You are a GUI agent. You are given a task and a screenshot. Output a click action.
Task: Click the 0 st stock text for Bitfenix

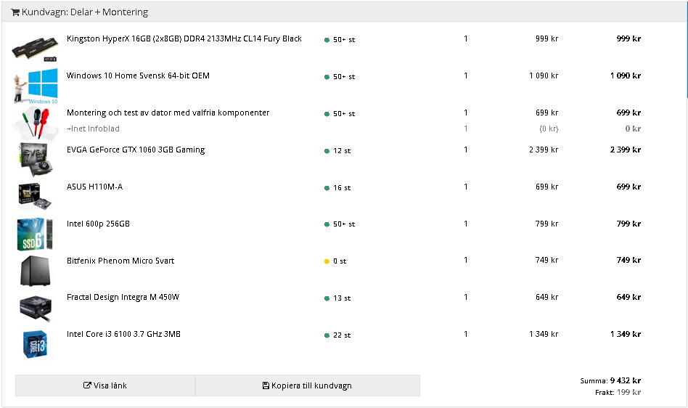pos(340,261)
